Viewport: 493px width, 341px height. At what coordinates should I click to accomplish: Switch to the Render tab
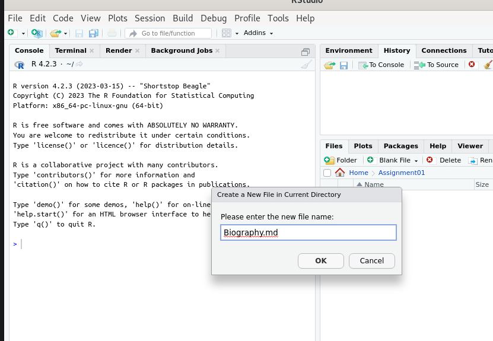pyautogui.click(x=119, y=50)
